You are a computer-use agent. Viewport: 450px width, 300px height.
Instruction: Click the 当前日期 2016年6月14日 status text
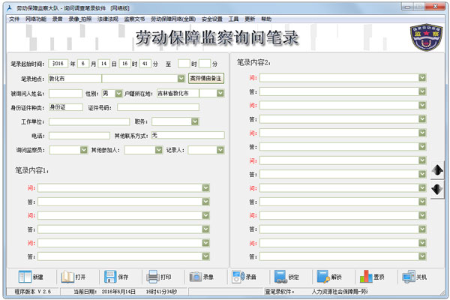click(x=104, y=292)
